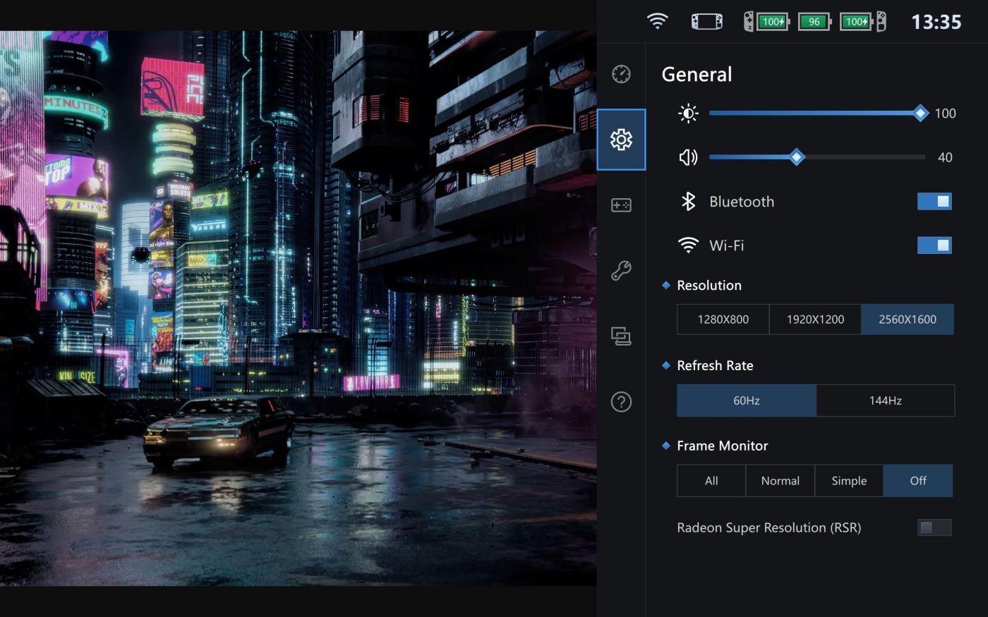Click the handheld console icon in top bar
Image resolution: width=988 pixels, height=617 pixels.
point(706,22)
